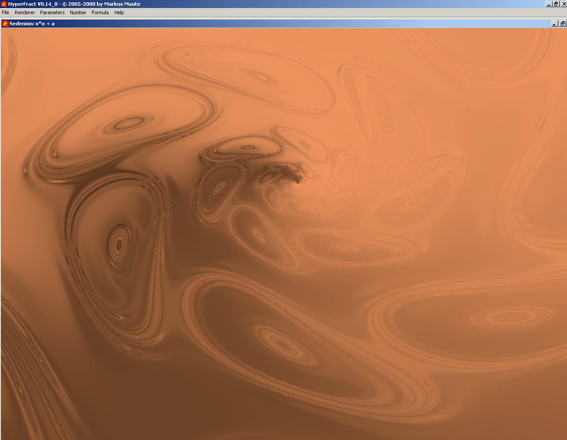
Task: Open the Help menu
Action: click(x=119, y=12)
